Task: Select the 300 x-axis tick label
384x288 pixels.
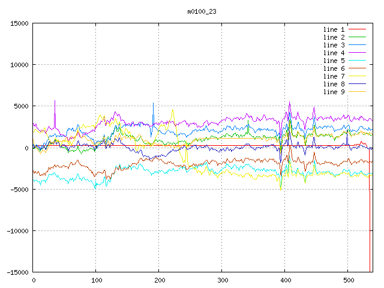Action: point(222,280)
